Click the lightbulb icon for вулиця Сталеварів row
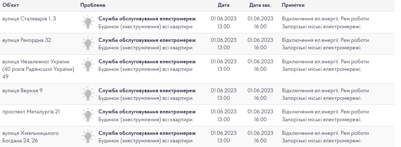Screen dimensions: 401x147 pyautogui.click(x=88, y=22)
